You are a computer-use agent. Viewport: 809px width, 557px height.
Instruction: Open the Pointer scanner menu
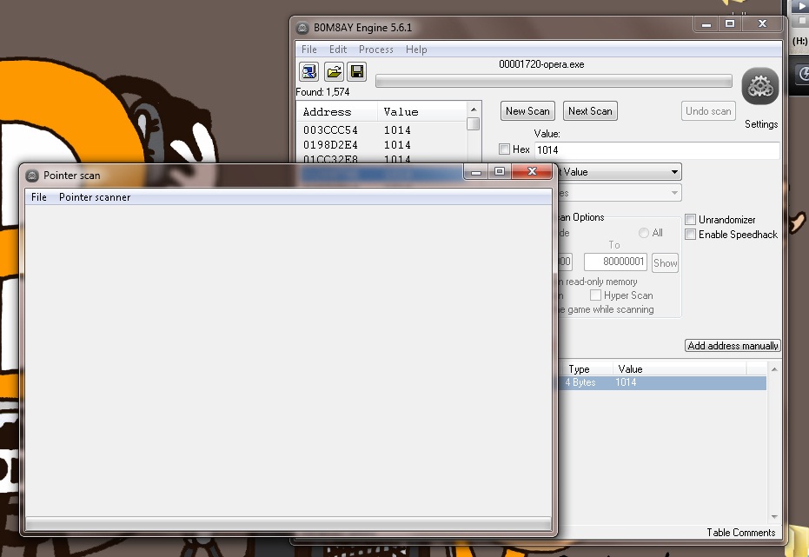click(x=95, y=197)
